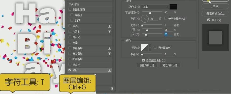Click the style preview thumbnail square

point(215,38)
